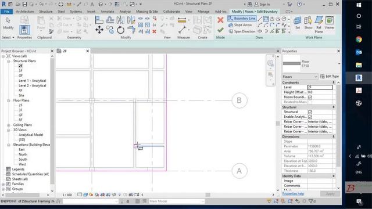The image size is (372, 209).
Task: Select the Rectangle draw tool
Action: pyautogui.click(x=266, y=19)
